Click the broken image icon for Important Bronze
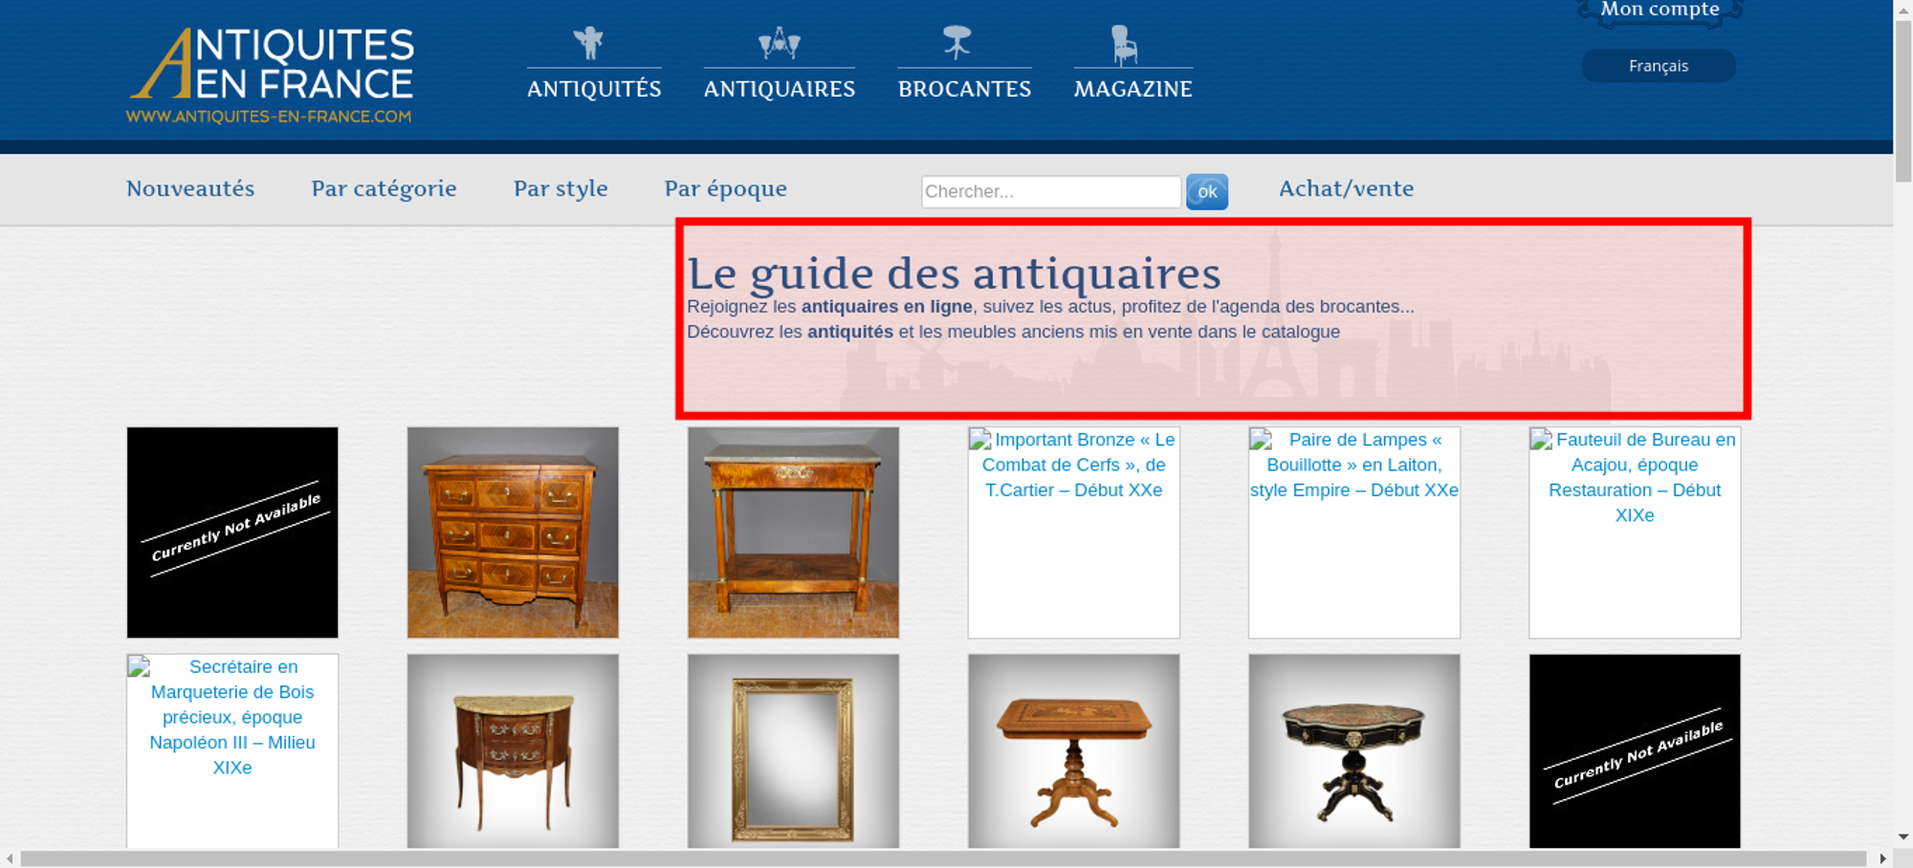The image size is (1913, 868). click(980, 440)
